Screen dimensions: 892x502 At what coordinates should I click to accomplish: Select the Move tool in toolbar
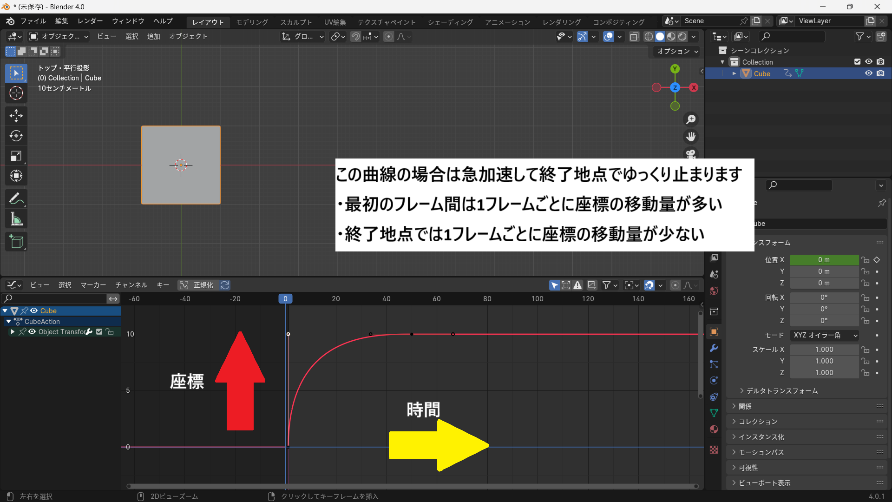tap(16, 116)
